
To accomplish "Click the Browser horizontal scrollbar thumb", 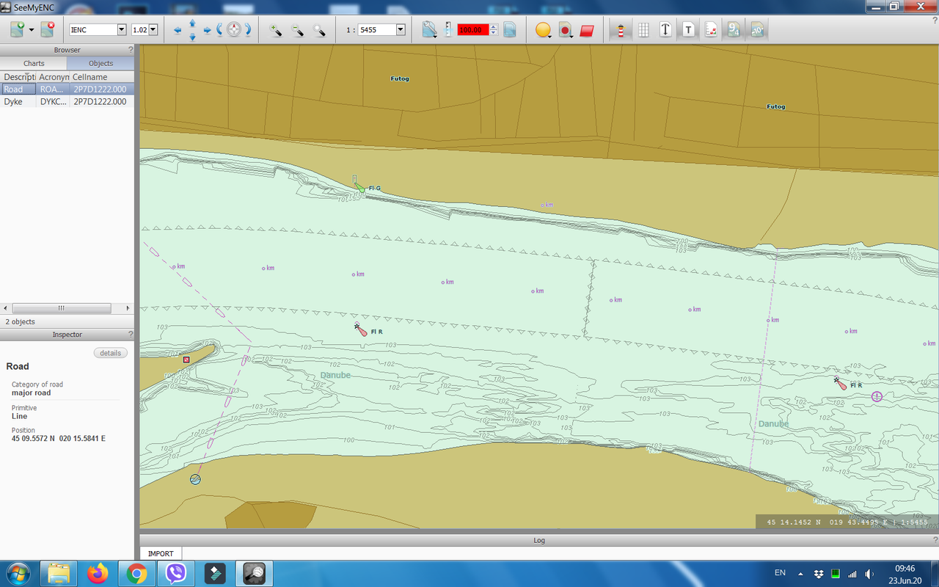I will 62,308.
